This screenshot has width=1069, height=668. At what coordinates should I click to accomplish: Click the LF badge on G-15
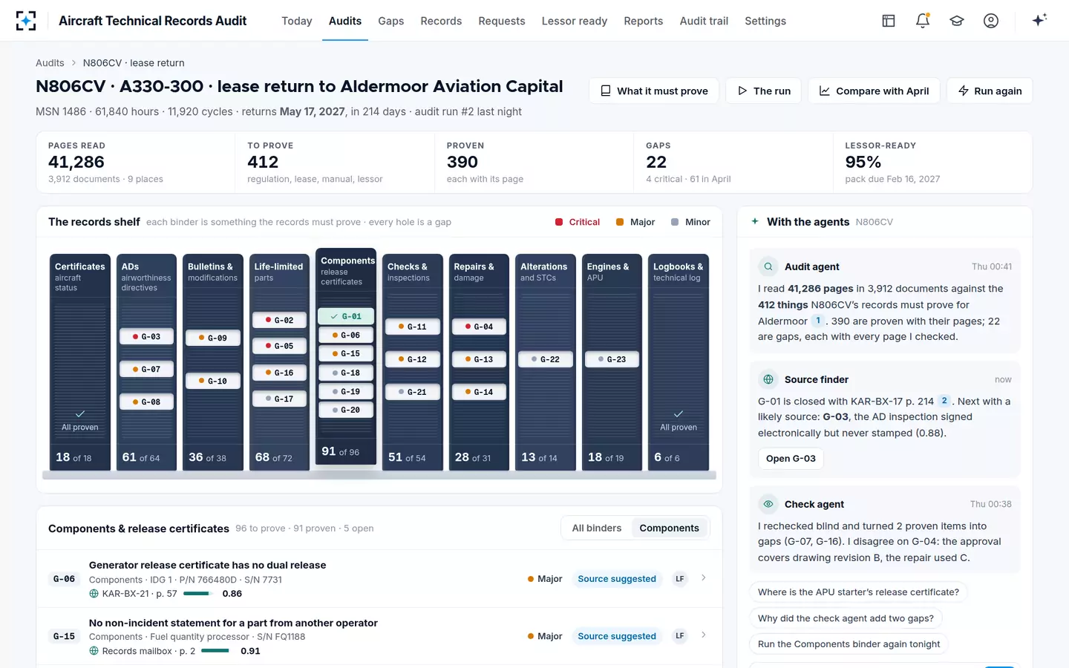click(680, 636)
